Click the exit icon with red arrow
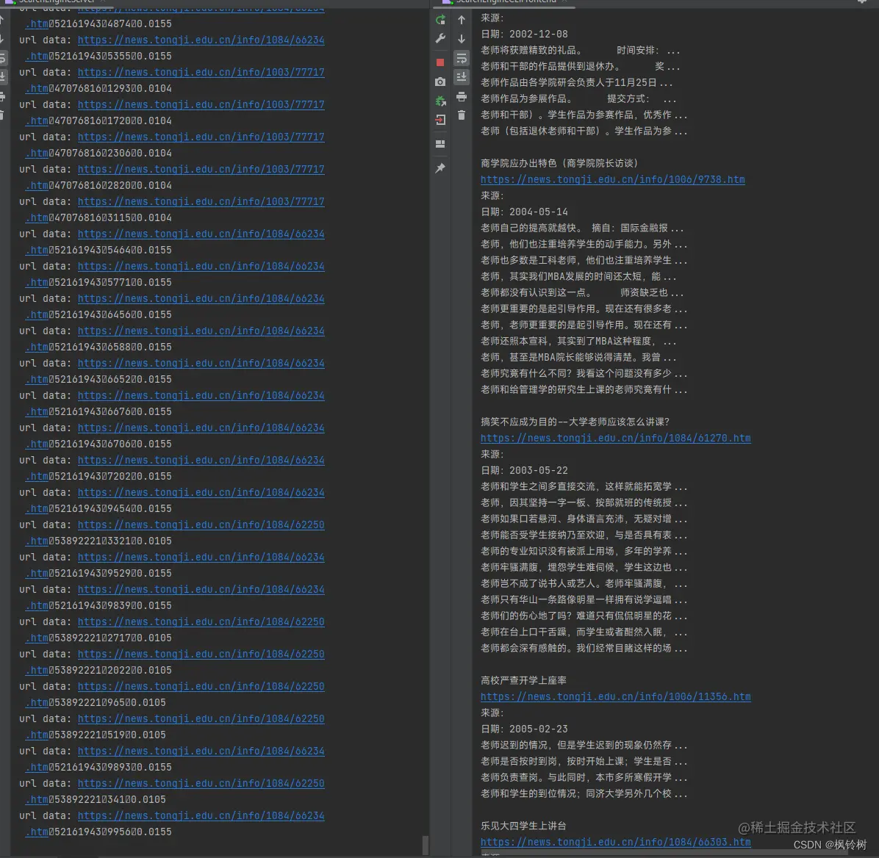This screenshot has width=879, height=858. pos(440,119)
